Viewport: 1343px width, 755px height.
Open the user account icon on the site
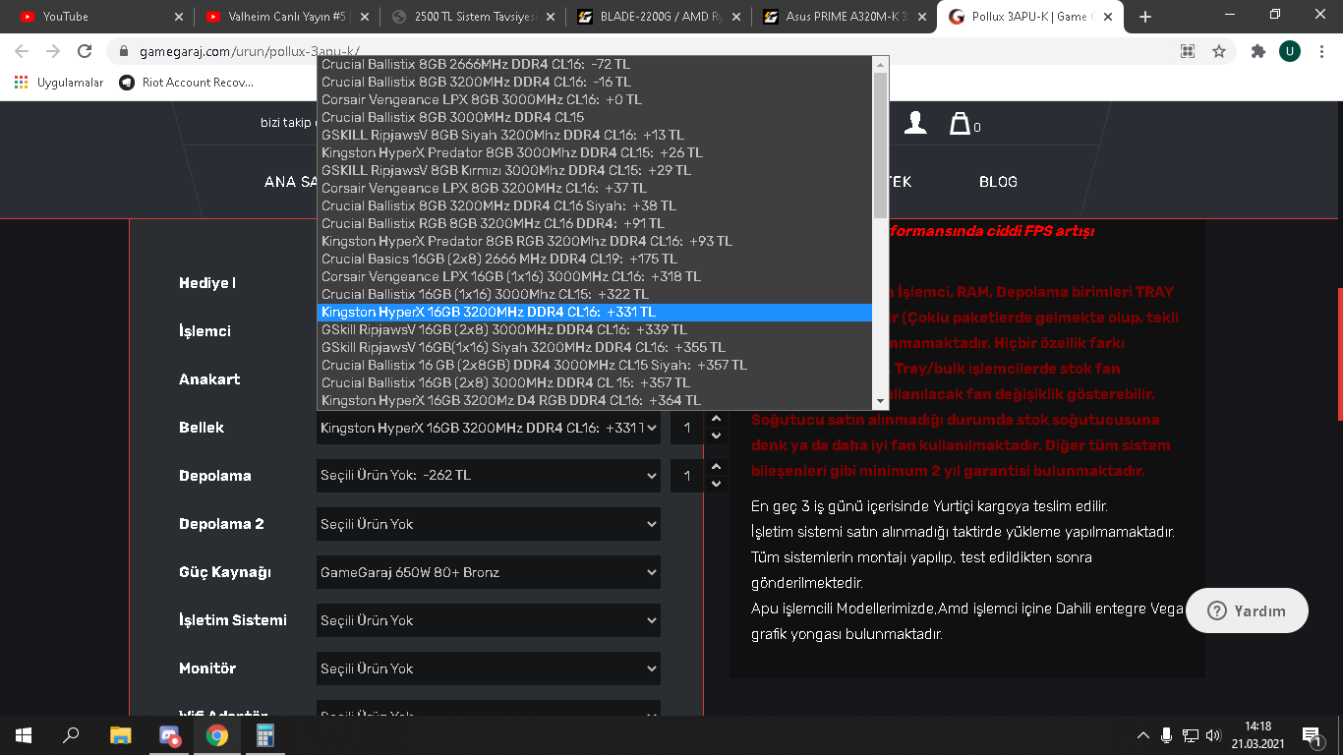[x=915, y=122]
